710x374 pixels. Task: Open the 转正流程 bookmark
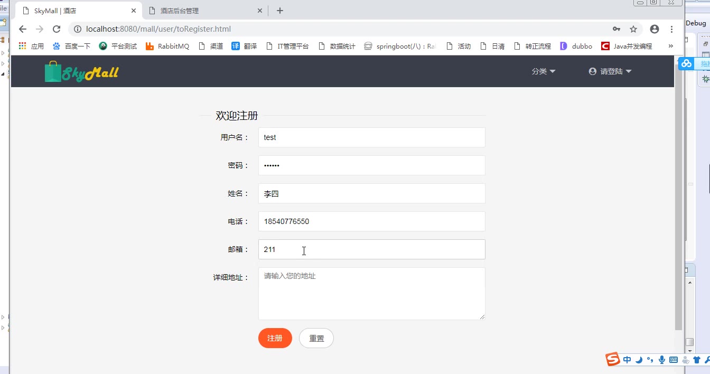click(x=532, y=46)
